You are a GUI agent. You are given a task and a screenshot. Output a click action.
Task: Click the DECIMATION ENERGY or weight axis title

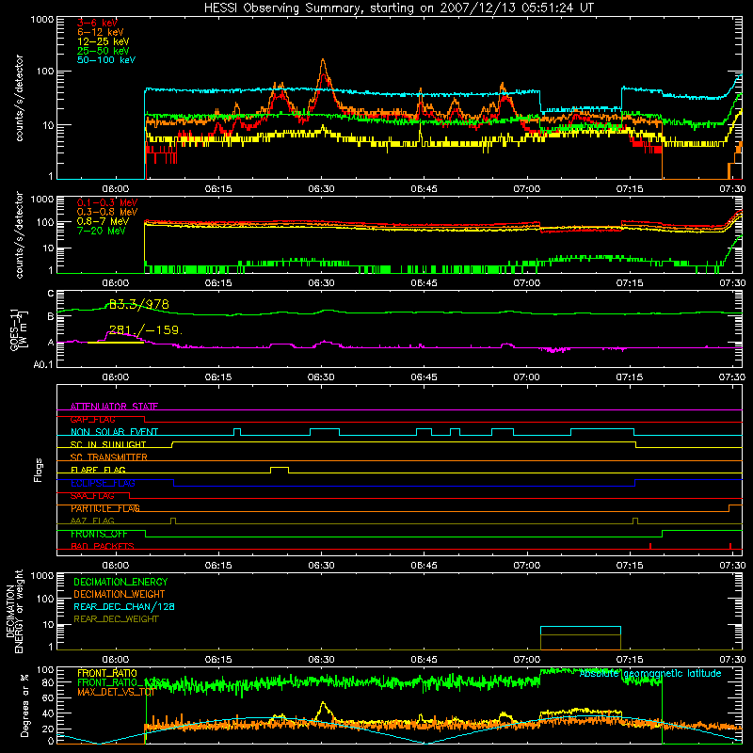14,611
